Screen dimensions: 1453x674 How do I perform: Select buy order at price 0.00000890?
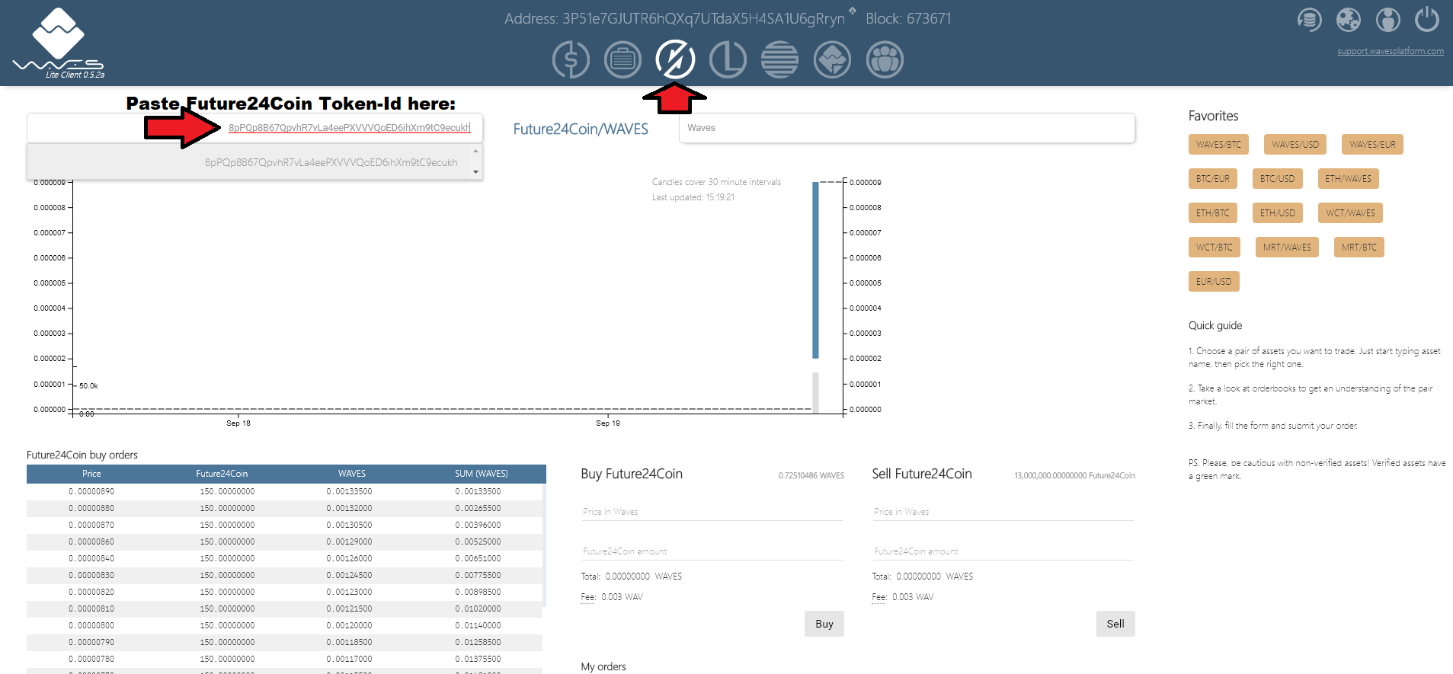(x=284, y=491)
